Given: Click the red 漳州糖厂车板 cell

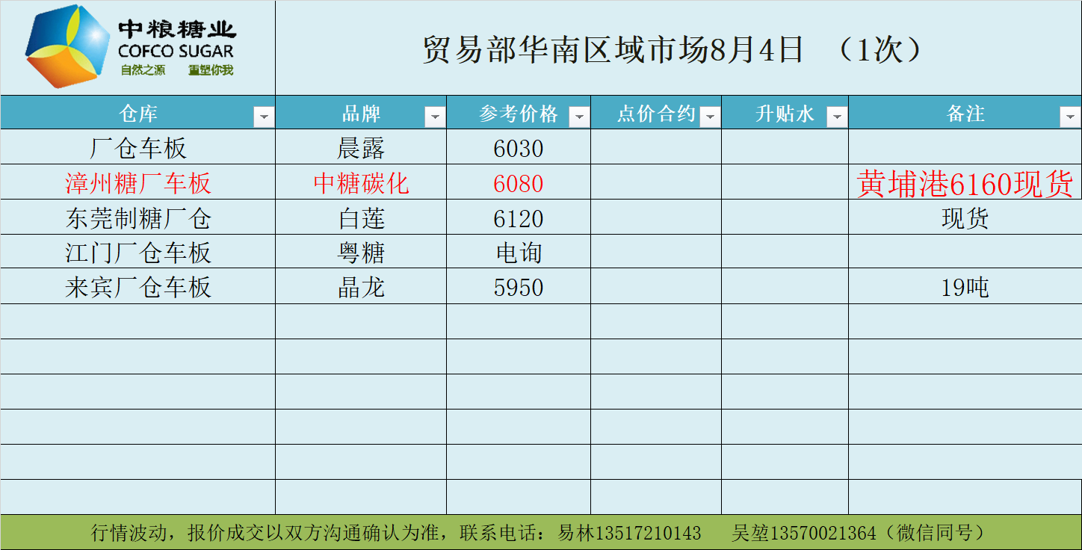Looking at the screenshot, I should coord(137,183).
